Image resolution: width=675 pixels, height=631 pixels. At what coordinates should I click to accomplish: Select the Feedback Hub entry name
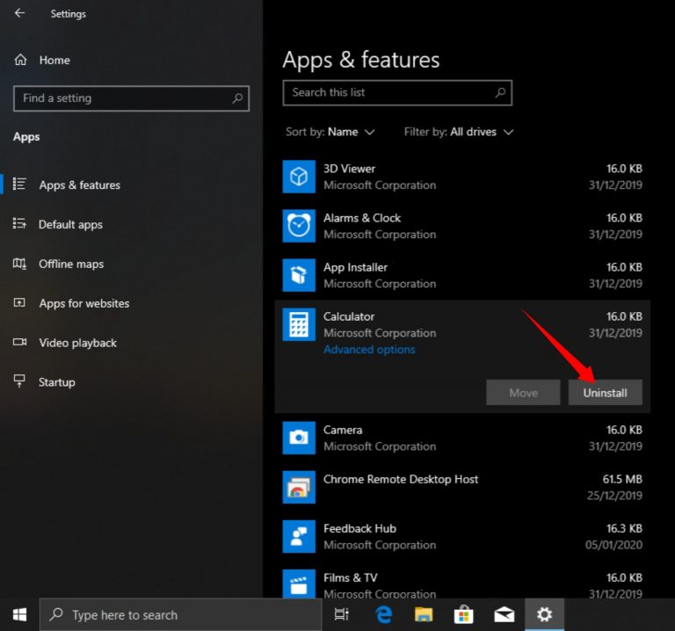click(x=359, y=528)
